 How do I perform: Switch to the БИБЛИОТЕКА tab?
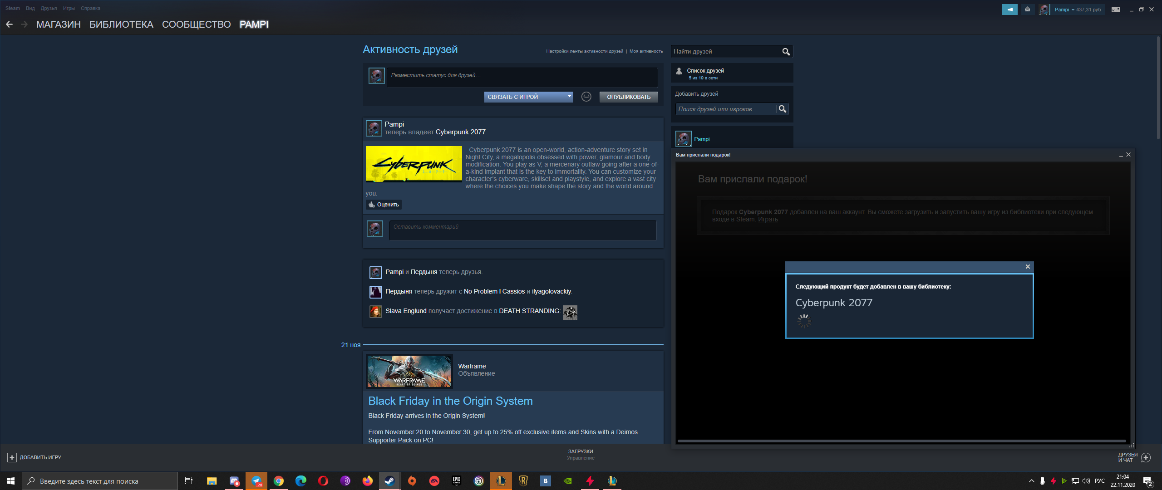point(121,24)
